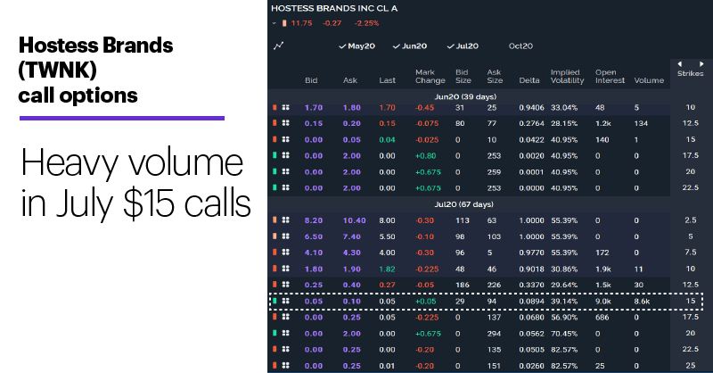Image resolution: width=713 pixels, height=373 pixels.
Task: Click the grid icon in the Jul20 15 strike row with volume 8.6k
Action: pyautogui.click(x=285, y=301)
